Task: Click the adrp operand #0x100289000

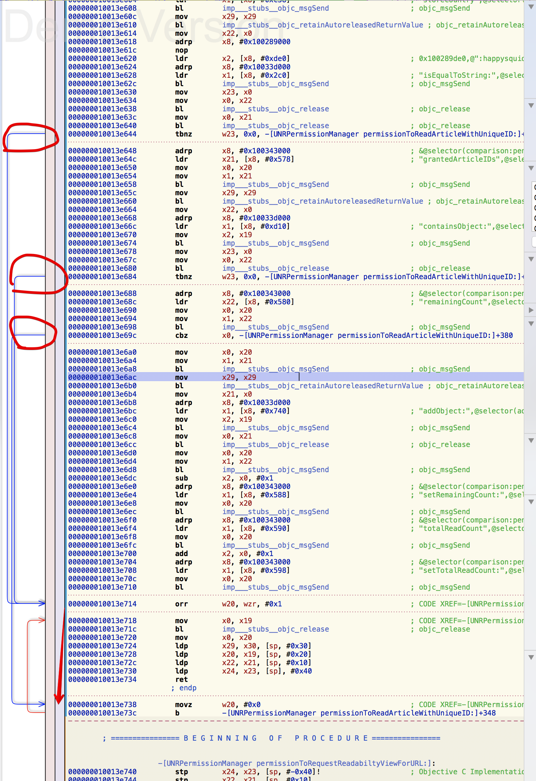Action: [265, 42]
